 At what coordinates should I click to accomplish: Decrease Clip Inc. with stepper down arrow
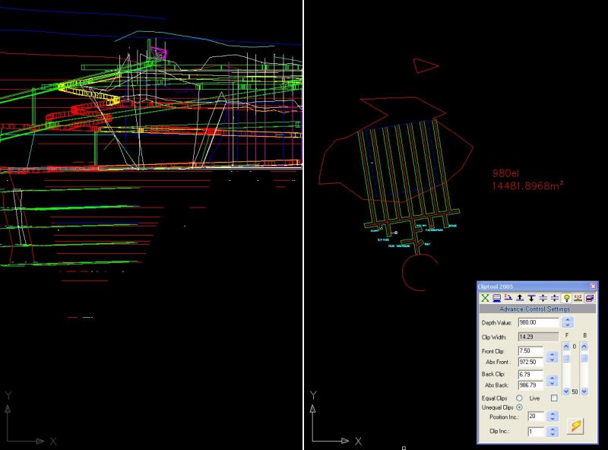click(553, 434)
